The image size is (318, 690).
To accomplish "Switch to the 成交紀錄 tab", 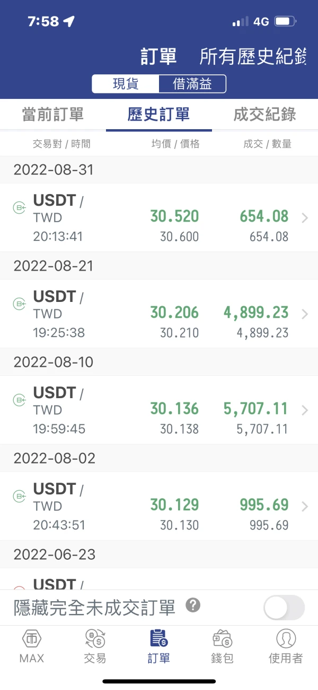I will tap(264, 114).
